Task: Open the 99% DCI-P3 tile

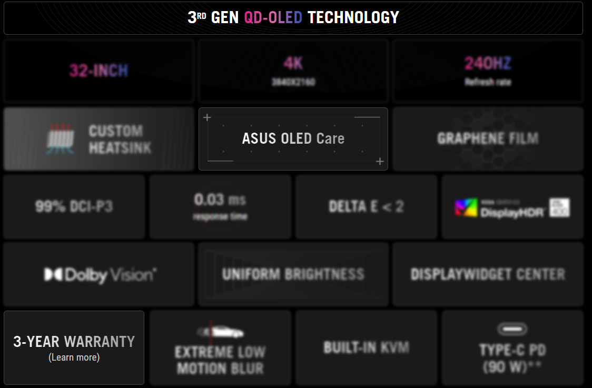Action: click(74, 207)
